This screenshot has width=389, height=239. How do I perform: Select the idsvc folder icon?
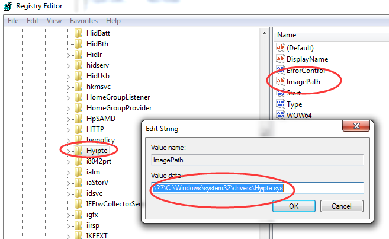click(x=78, y=193)
